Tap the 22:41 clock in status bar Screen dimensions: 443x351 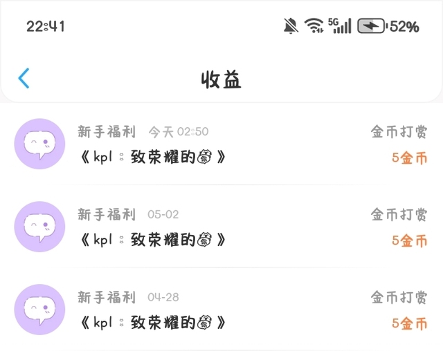(x=46, y=26)
